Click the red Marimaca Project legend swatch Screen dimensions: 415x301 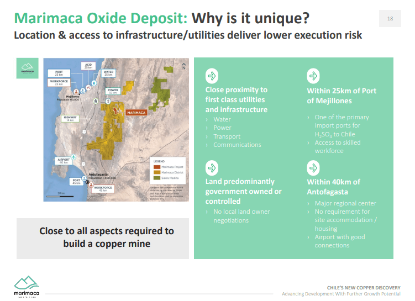pos(157,167)
